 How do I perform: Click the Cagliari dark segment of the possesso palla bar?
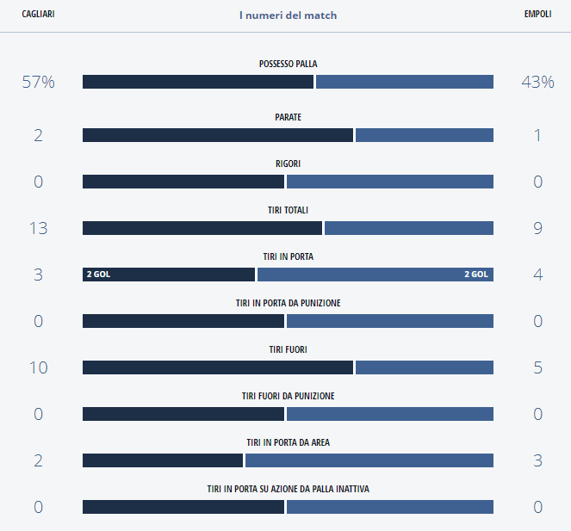198,82
